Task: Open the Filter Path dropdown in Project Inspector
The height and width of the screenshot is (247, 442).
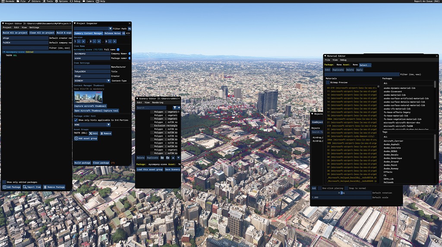Action: (x=110, y=29)
